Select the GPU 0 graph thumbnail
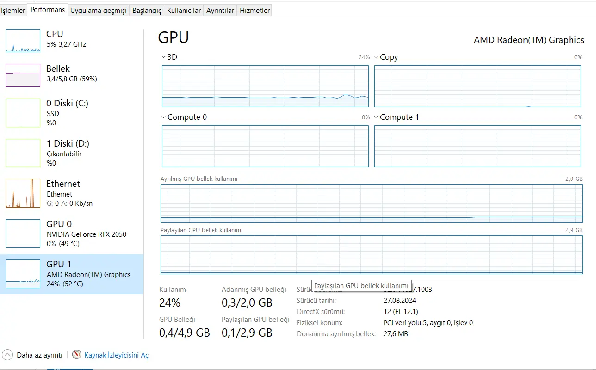 [x=23, y=234]
